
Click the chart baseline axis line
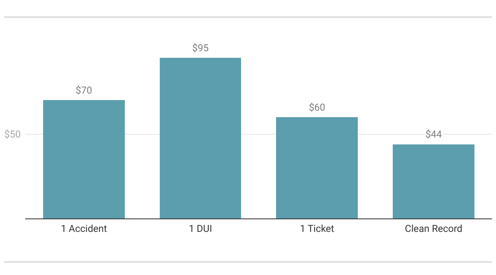[x=259, y=219]
